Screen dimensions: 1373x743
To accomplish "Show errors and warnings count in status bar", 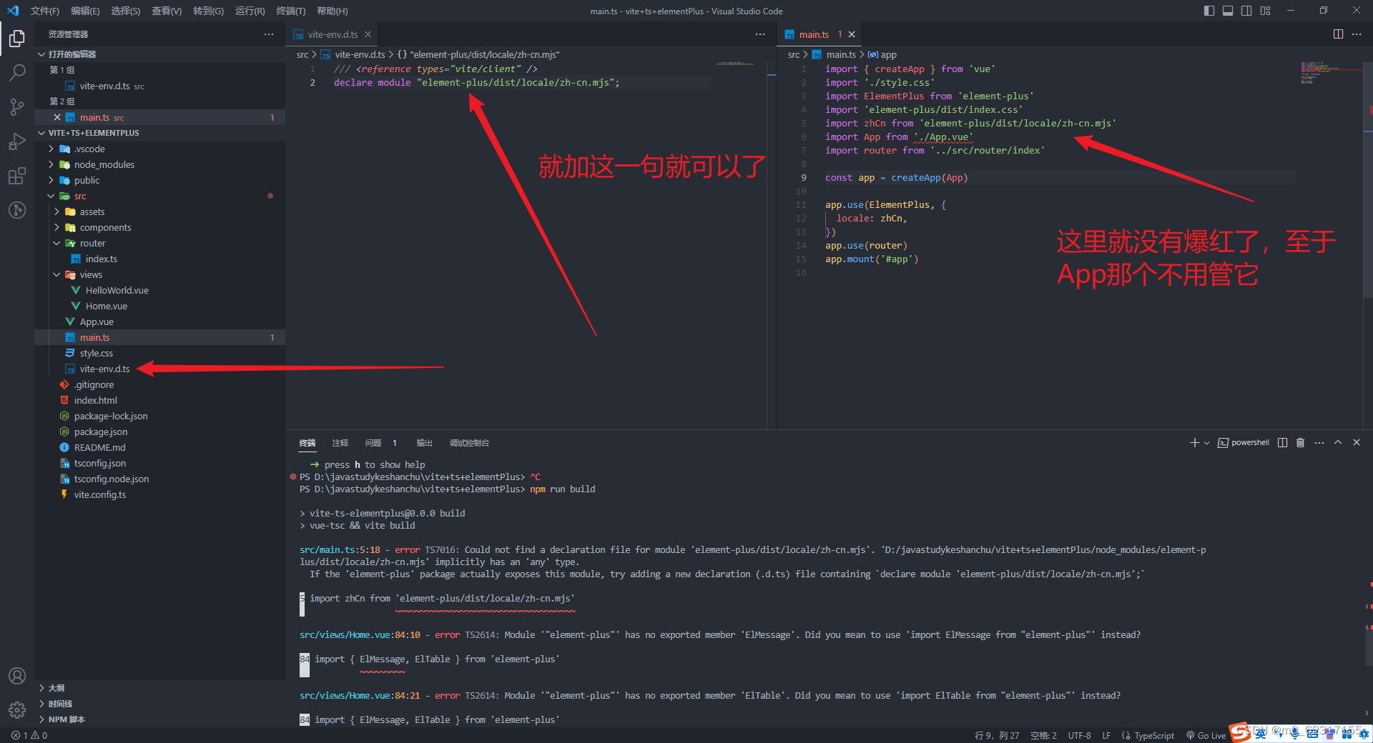I will click(29, 735).
